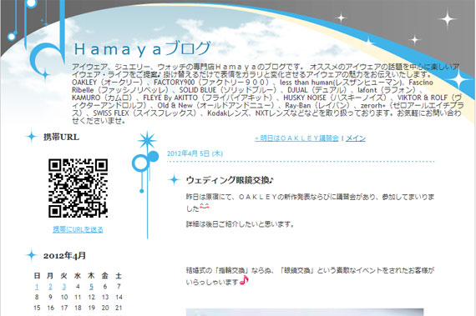Click calendar date 14

point(119,297)
